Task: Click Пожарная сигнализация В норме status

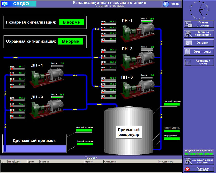Action: point(71,22)
